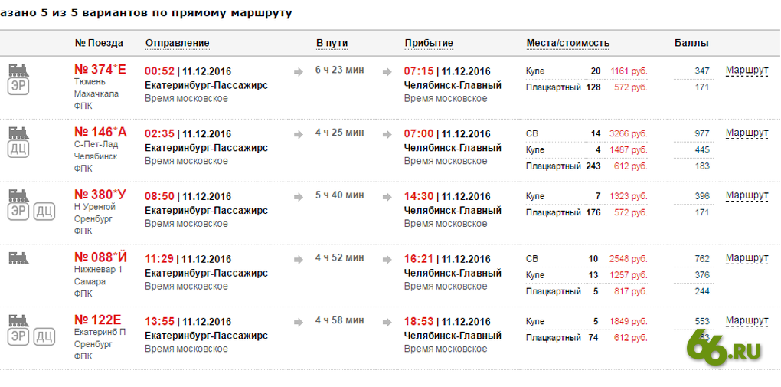Click the ЭР badge for train 380*У

tap(18, 212)
